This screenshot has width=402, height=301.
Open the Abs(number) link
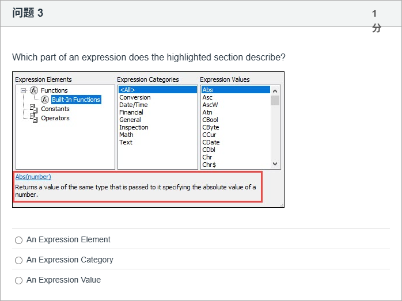click(33, 177)
